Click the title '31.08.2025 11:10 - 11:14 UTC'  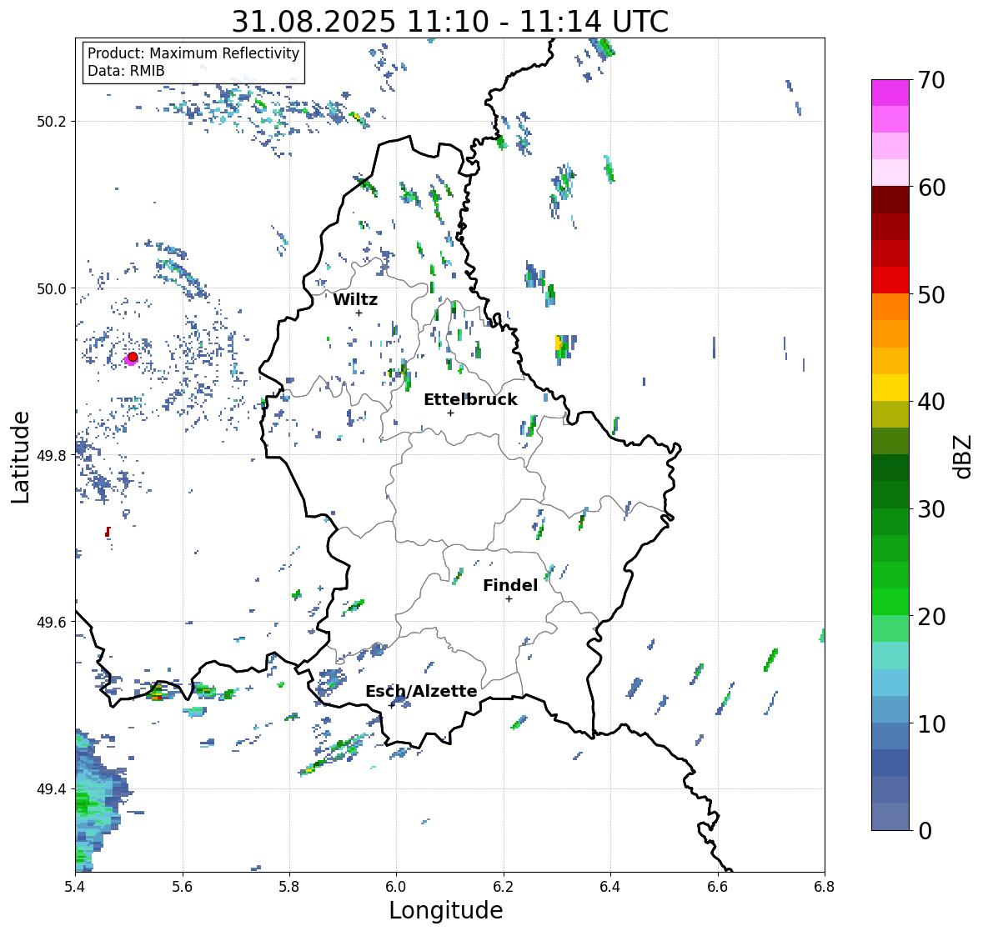click(x=450, y=22)
